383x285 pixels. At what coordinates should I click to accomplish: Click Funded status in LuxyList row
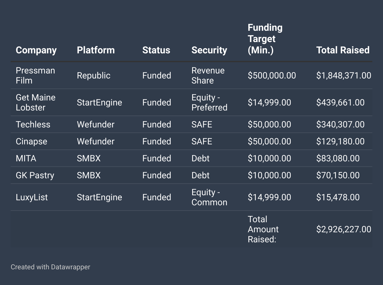click(157, 197)
